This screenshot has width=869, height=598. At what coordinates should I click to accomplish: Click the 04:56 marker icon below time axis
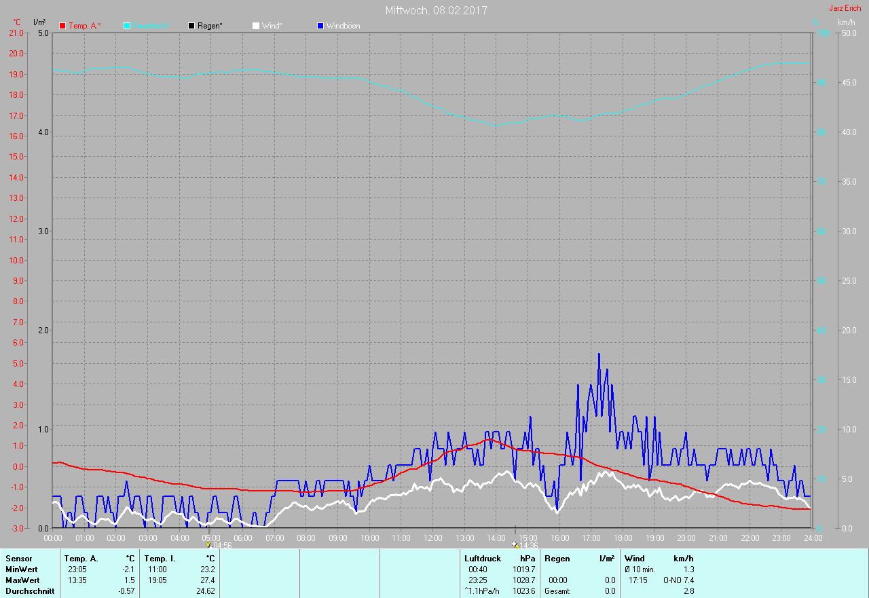[208, 544]
